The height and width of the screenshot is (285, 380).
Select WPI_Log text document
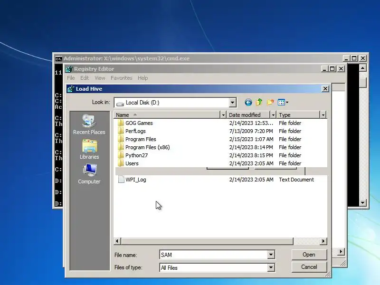[x=132, y=180]
